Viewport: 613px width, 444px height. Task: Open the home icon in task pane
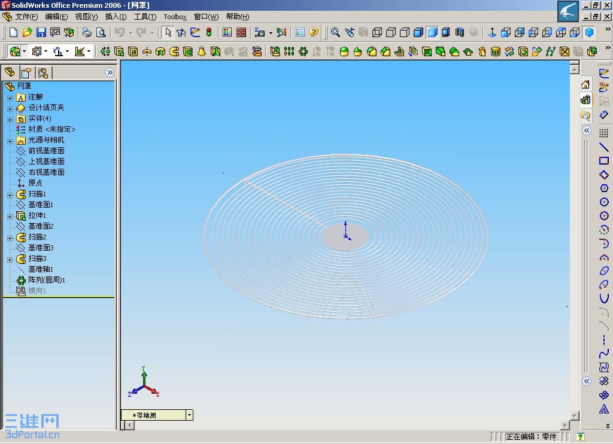tap(585, 84)
